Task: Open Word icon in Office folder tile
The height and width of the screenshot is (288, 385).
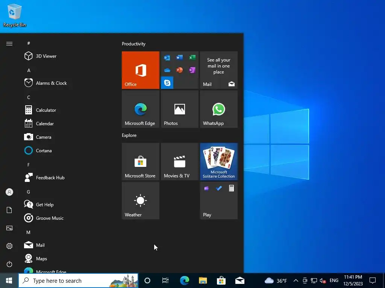Action: coord(179,57)
